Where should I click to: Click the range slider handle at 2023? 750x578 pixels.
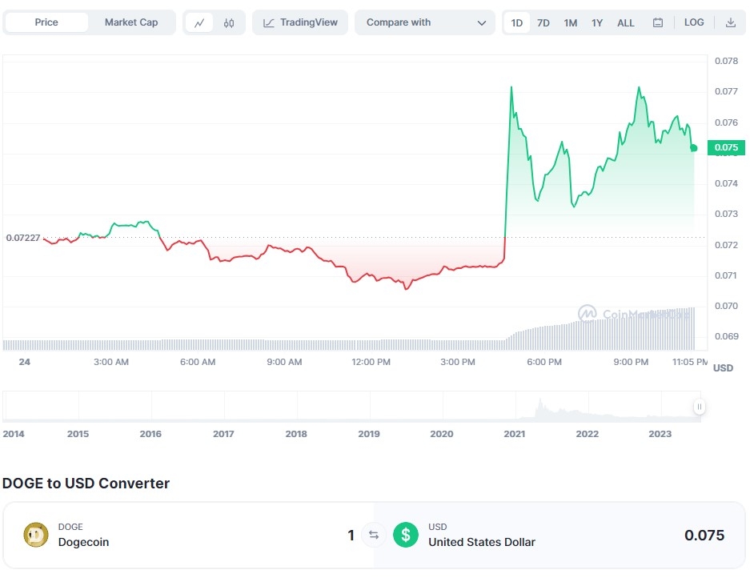[699, 407]
